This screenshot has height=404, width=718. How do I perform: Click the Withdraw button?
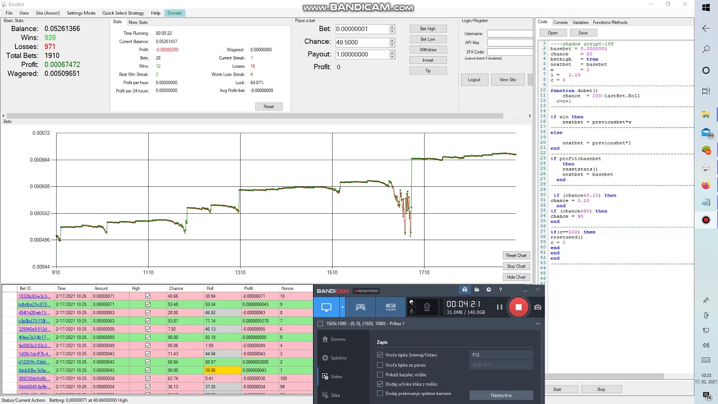[427, 50]
